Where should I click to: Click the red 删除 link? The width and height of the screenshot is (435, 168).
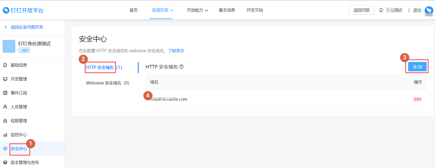(418, 99)
